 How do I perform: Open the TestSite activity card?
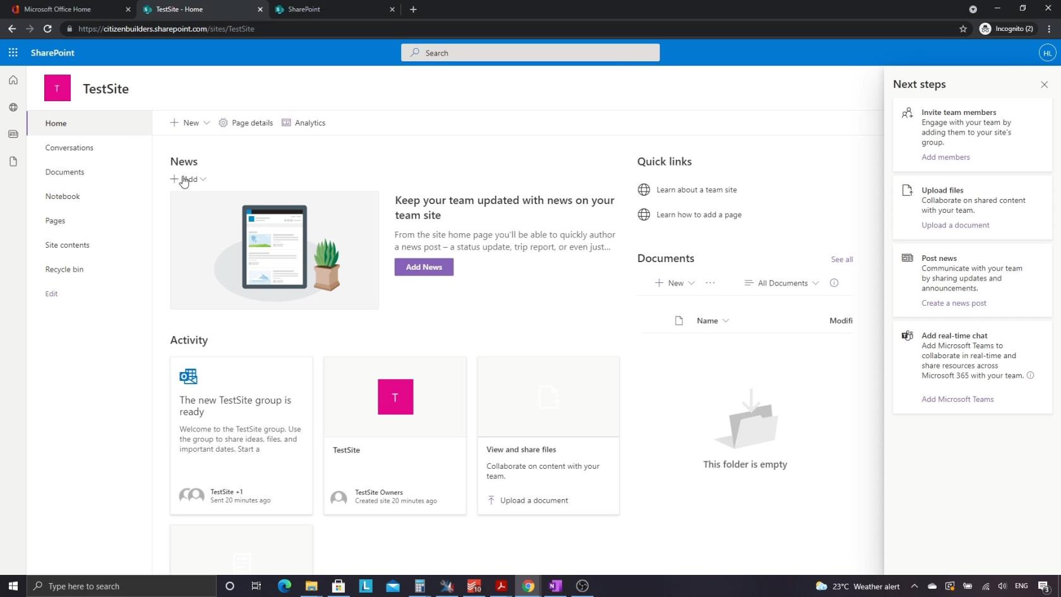click(x=395, y=436)
